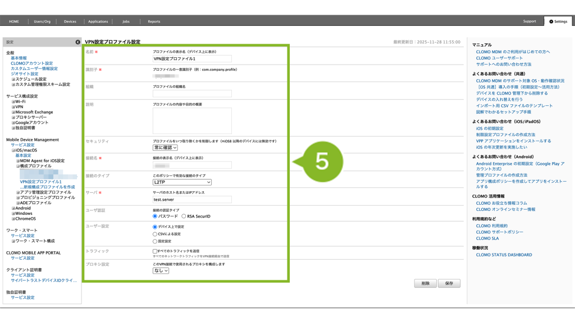Click the 保存 button
The height and width of the screenshot is (323, 575).
pyautogui.click(x=449, y=284)
